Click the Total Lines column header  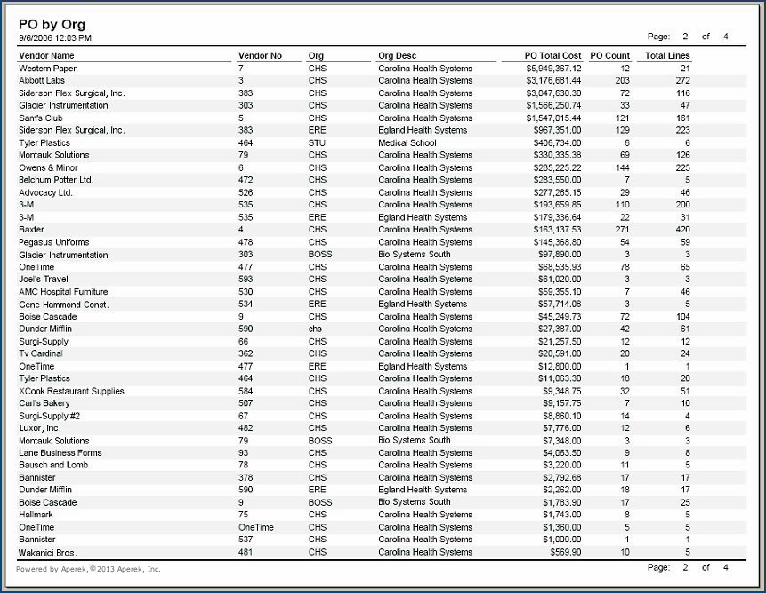point(667,56)
